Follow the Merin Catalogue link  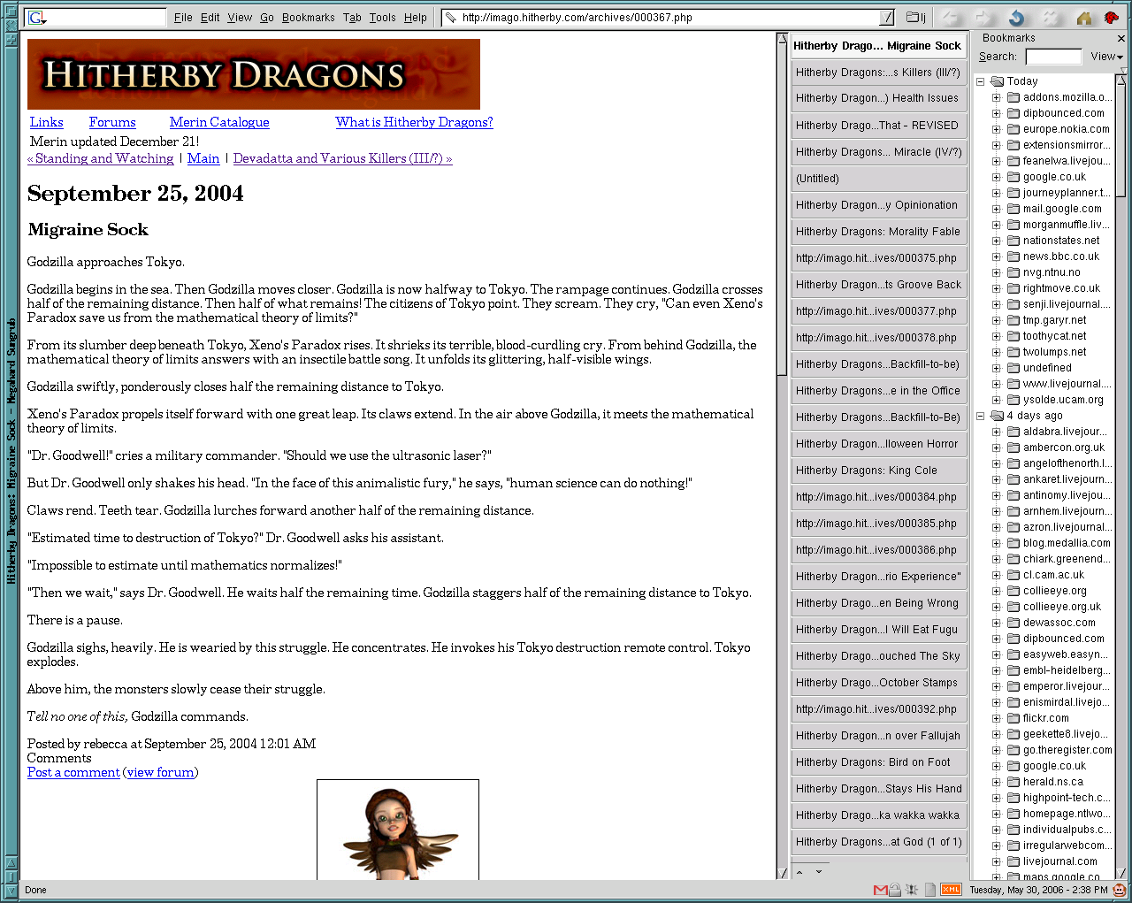pos(219,122)
